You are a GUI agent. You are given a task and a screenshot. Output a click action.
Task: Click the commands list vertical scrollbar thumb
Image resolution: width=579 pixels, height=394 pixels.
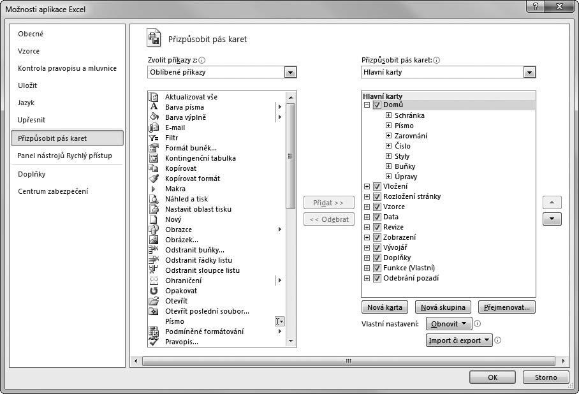tap(291, 156)
